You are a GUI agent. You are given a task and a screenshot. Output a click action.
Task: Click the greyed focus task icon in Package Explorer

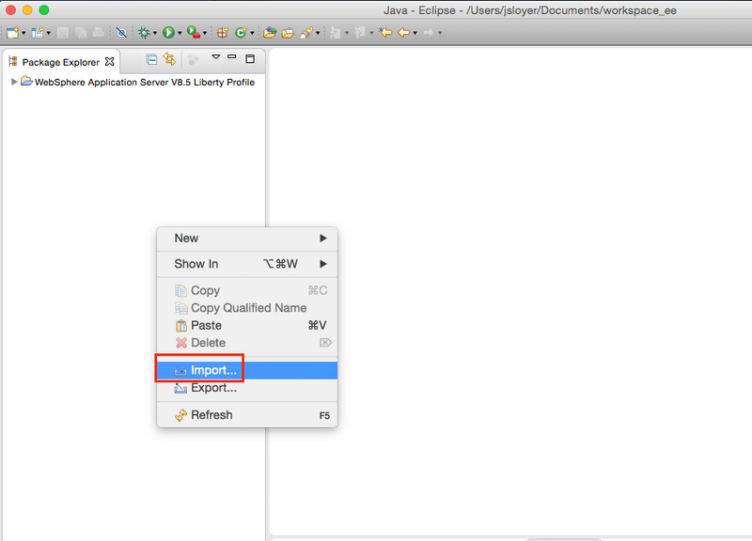tap(193, 59)
